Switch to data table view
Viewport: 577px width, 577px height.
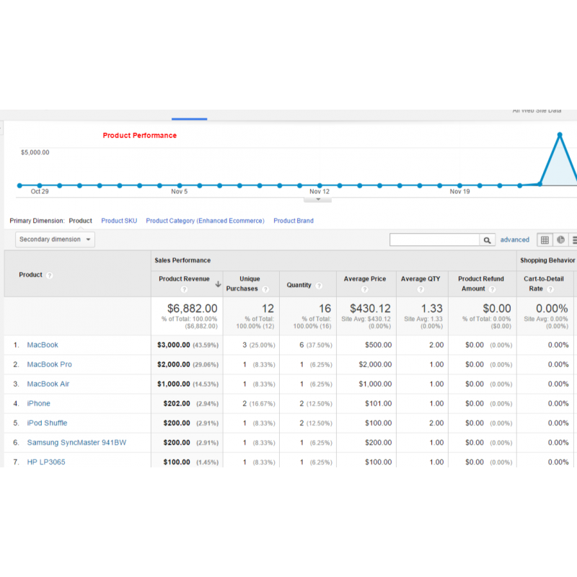(545, 239)
